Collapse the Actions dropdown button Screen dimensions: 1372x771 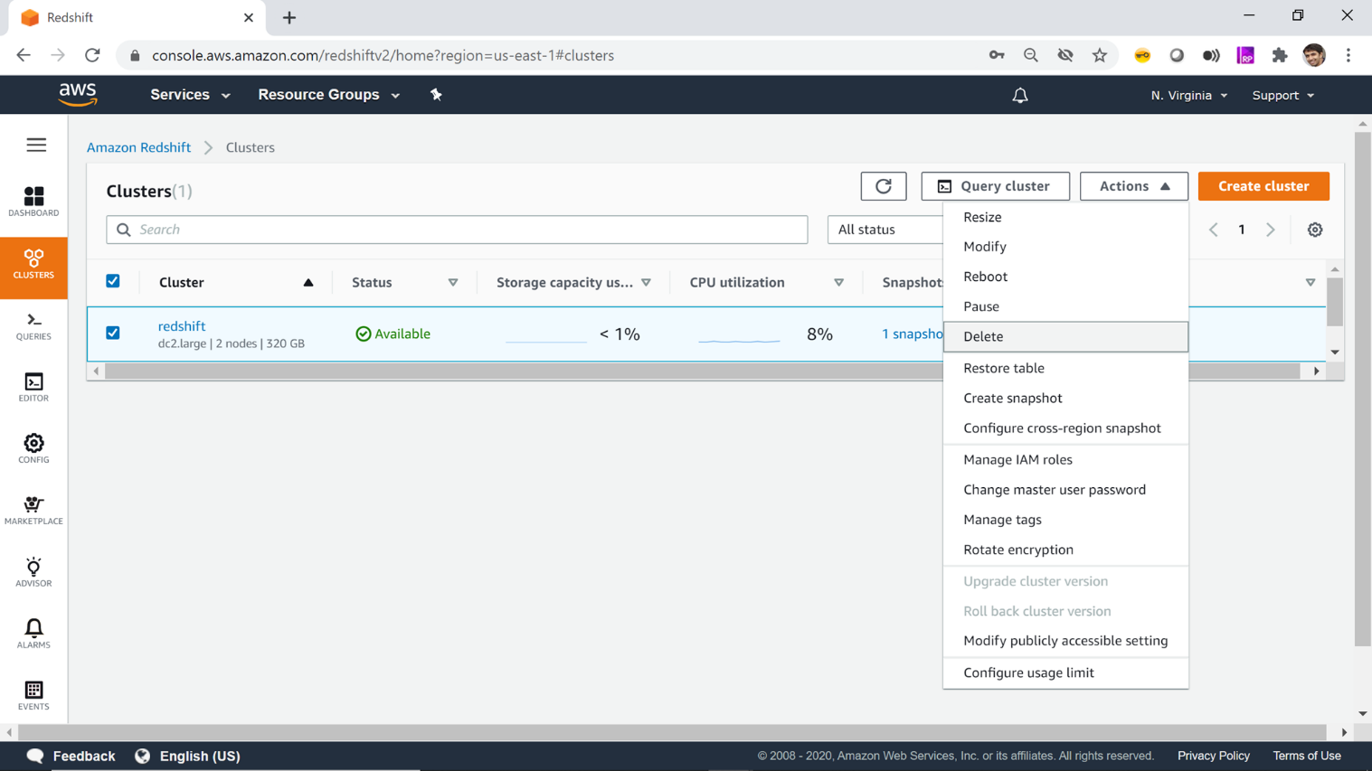1134,186
